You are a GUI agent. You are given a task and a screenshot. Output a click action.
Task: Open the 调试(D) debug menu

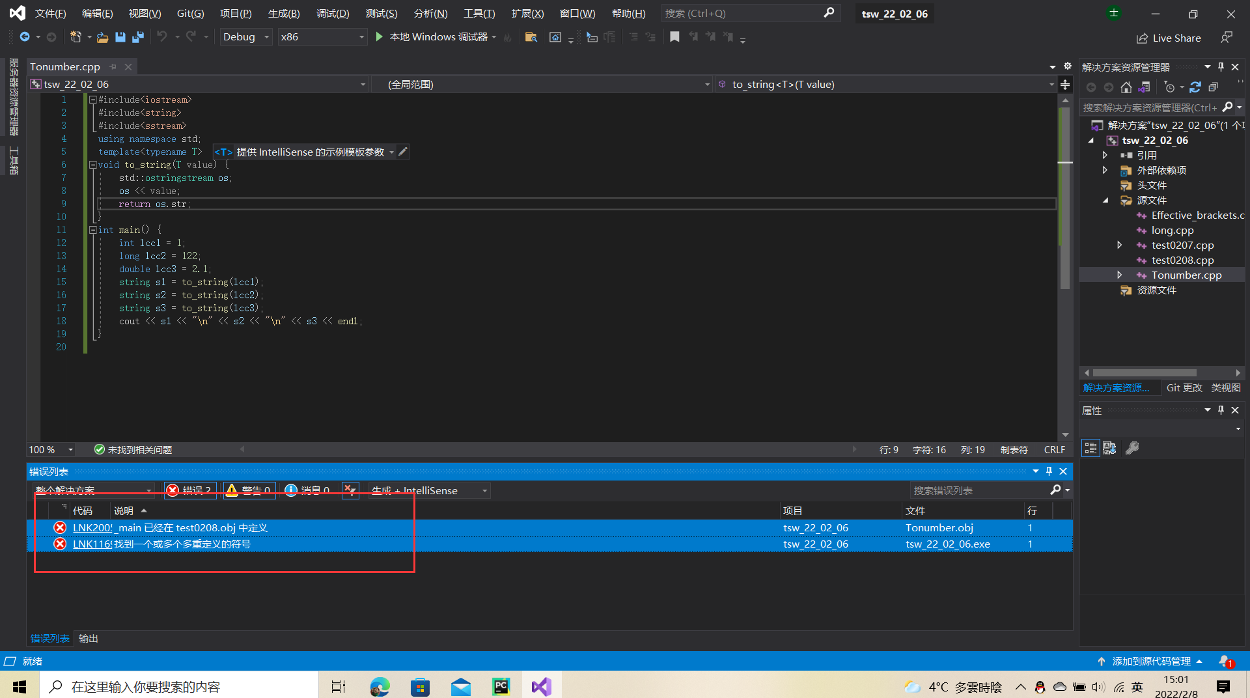[x=333, y=14]
